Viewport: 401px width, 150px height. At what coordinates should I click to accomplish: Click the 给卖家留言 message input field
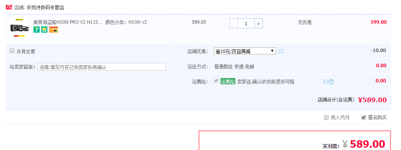tap(102, 67)
